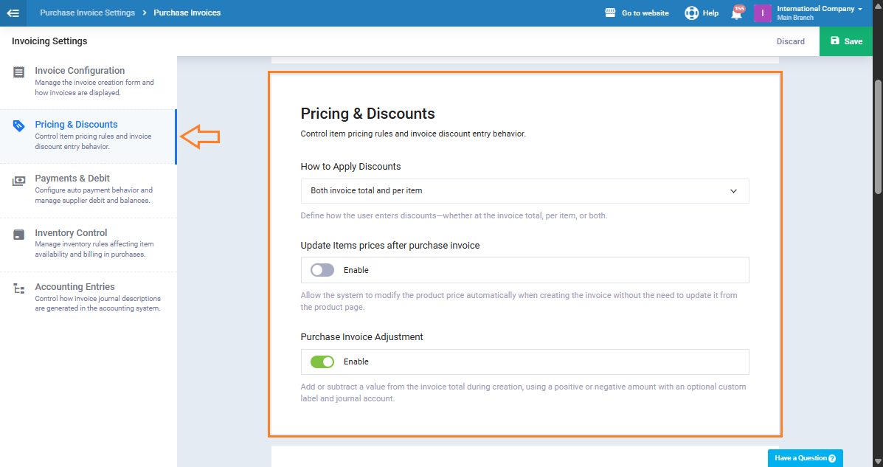Screen dimensions: 883x467
Task: Enable Update Items prices toggle
Action: coord(322,270)
